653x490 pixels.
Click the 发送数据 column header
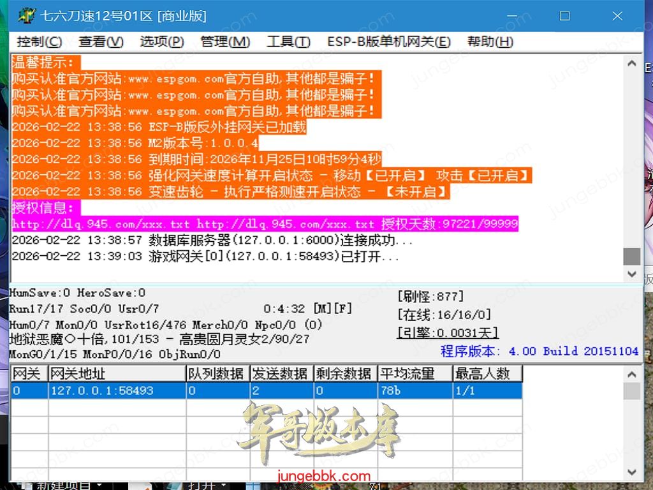tap(281, 374)
